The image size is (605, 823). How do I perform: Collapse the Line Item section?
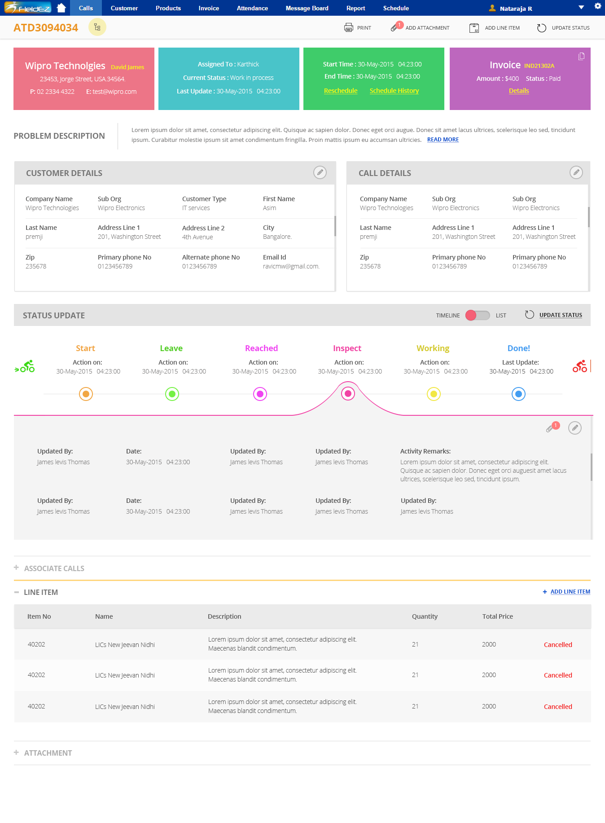click(x=17, y=592)
